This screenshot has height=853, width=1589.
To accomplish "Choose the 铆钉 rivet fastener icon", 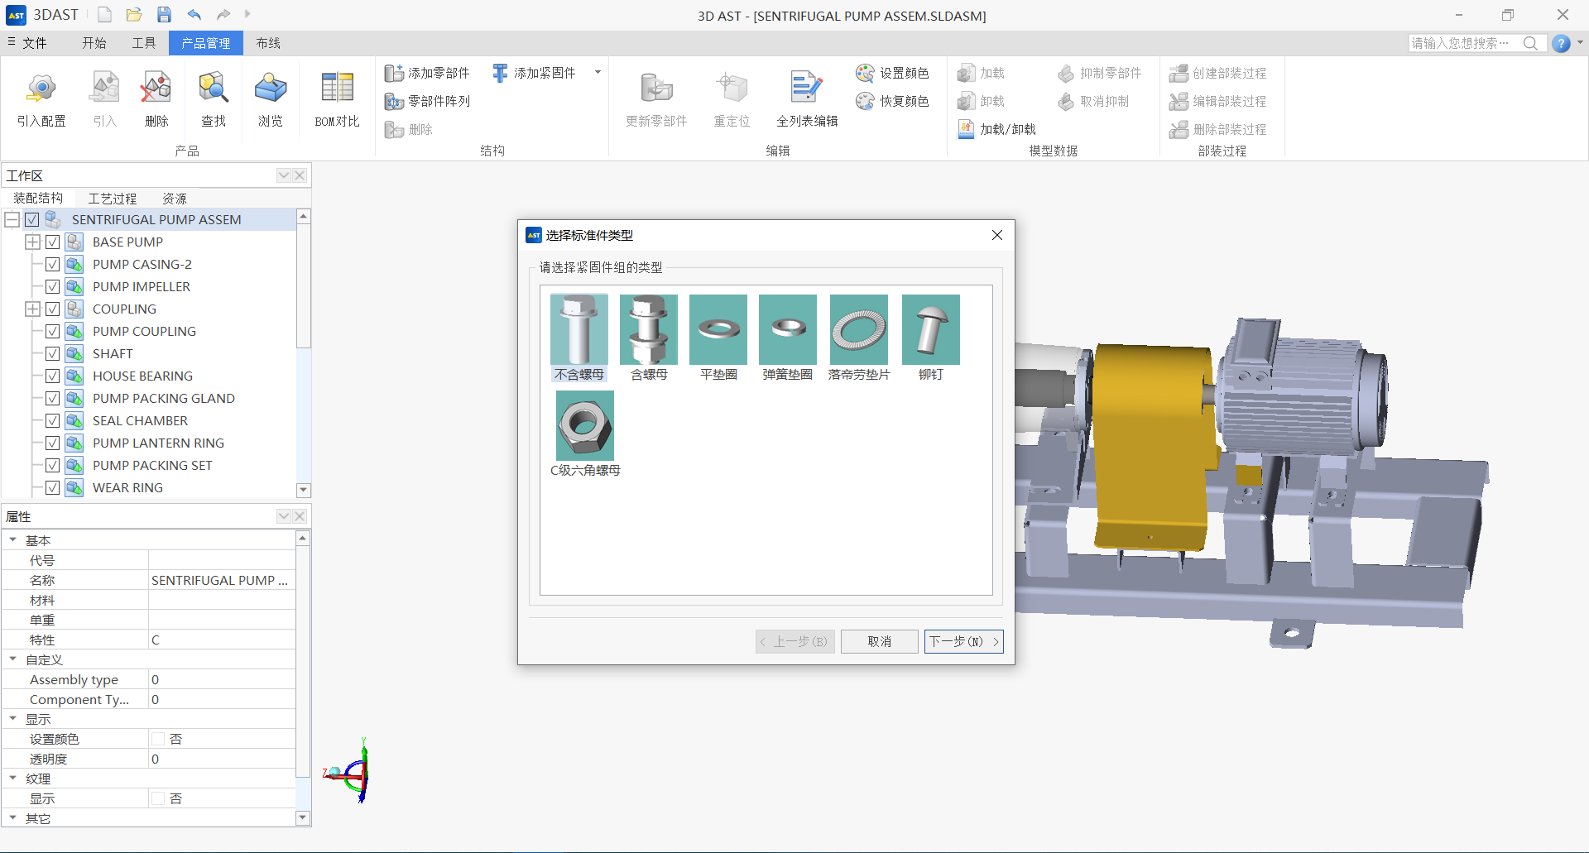I will 930,330.
